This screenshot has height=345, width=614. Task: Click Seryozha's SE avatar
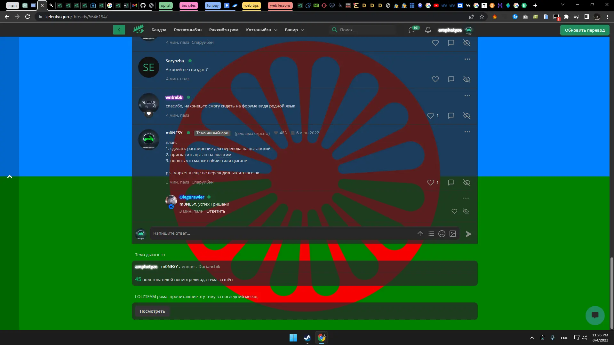148,67
